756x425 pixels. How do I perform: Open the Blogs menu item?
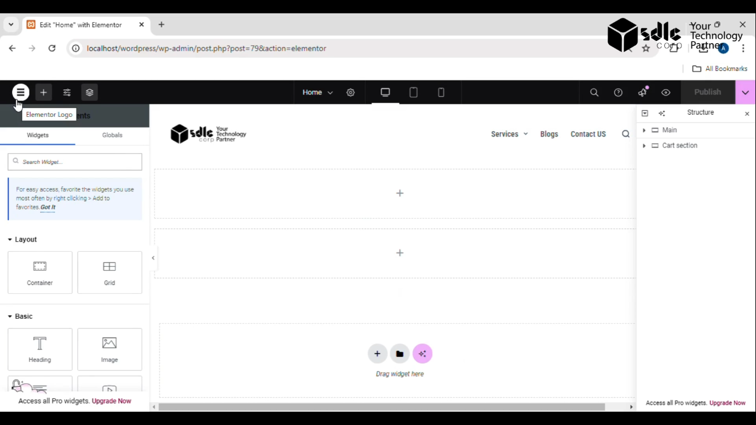tap(549, 134)
